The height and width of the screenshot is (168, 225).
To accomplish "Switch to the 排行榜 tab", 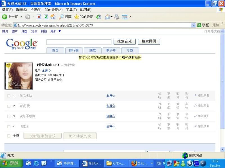I will 74,50.
